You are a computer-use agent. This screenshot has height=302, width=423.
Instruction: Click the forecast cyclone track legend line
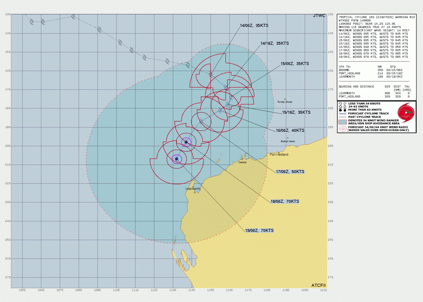tap(342, 113)
